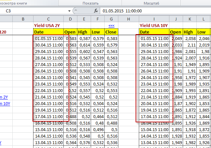This screenshot has width=211, height=148.
Task: Select cell with date 01.05.15 11:00 in column C
Action: 48,39
